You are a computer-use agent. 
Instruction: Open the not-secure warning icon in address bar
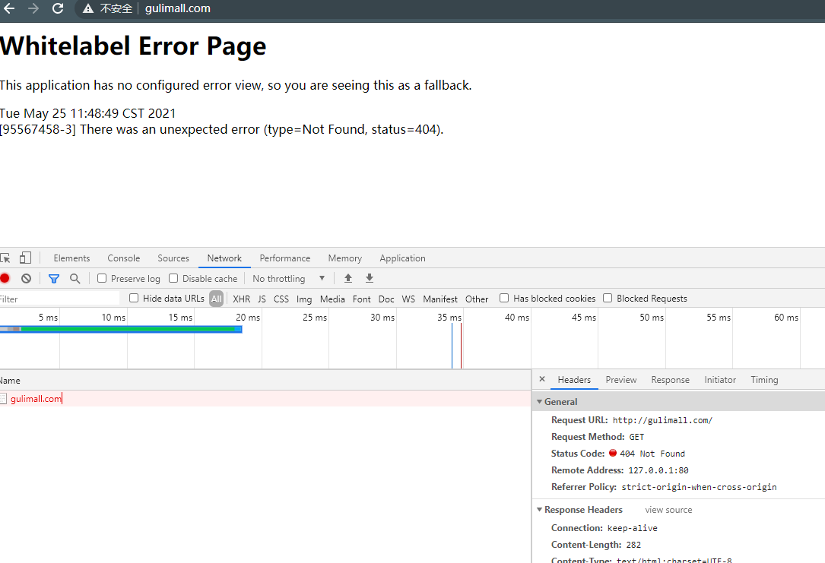(88, 8)
